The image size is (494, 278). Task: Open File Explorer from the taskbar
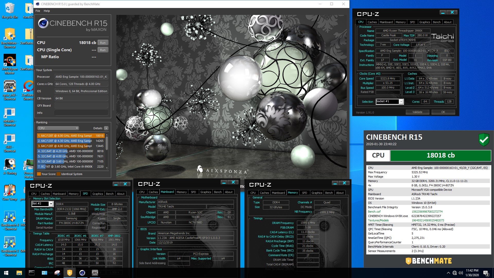coord(19,273)
